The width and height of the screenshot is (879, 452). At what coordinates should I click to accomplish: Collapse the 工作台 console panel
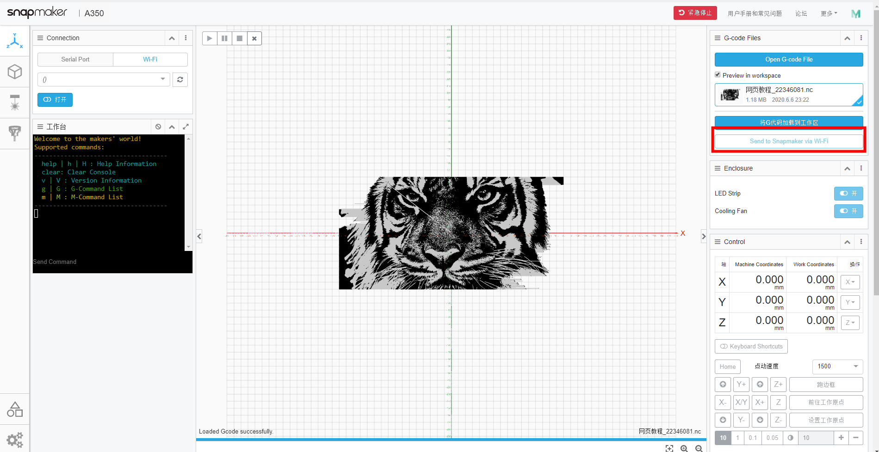[172, 127]
